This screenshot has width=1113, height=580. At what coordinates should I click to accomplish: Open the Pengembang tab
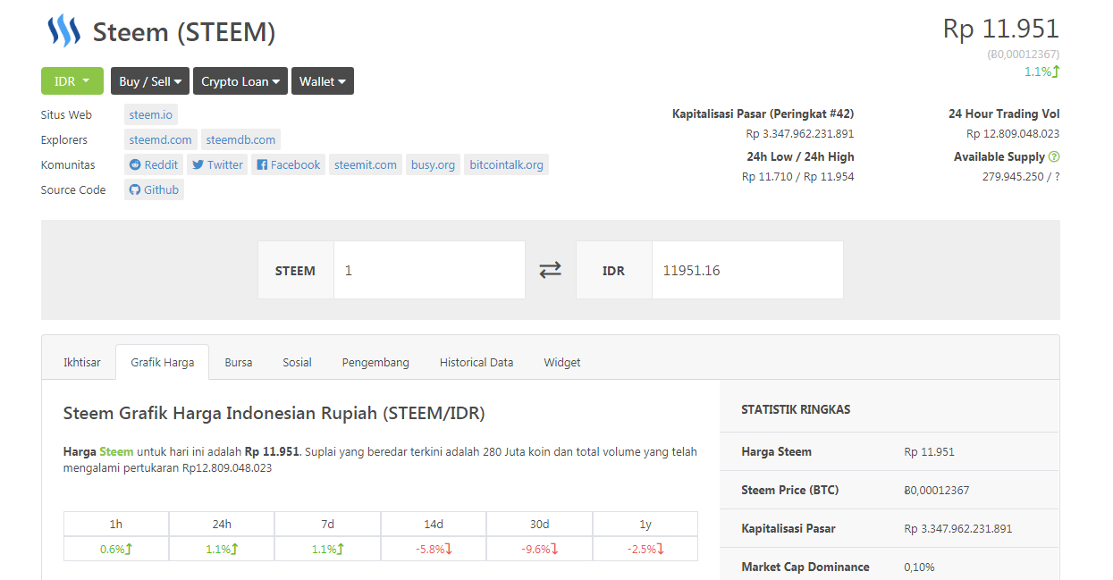(375, 362)
